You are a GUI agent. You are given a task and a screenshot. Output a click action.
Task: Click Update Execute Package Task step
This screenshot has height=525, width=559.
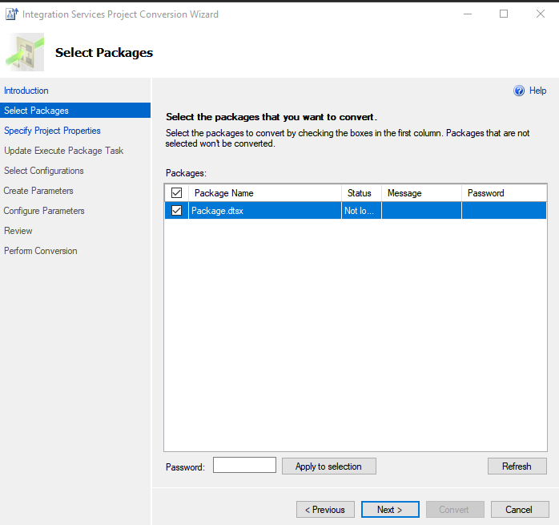[63, 151]
